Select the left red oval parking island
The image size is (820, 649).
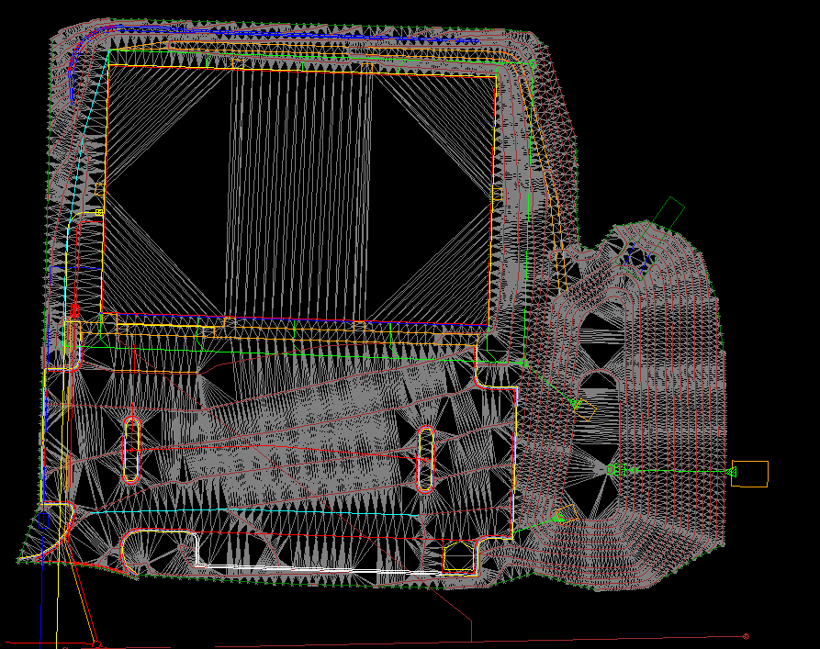point(132,450)
